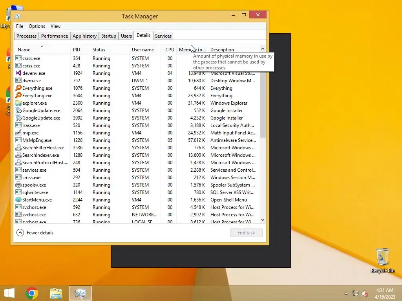The width and height of the screenshot is (402, 301).
Task: Click the dwm.exe process icon
Action: pos(18,80)
